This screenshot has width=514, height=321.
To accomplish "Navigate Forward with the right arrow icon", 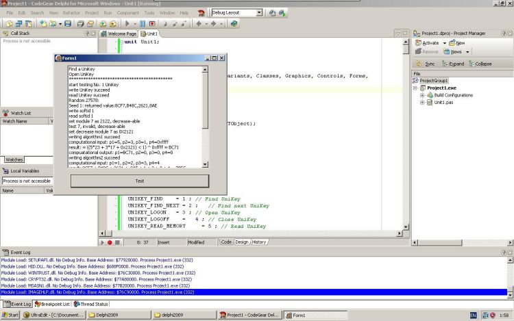I will [213, 23].
